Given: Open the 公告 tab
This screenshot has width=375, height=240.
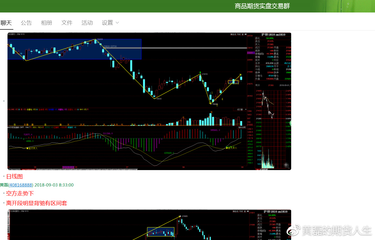Looking at the screenshot, I should coord(26,23).
